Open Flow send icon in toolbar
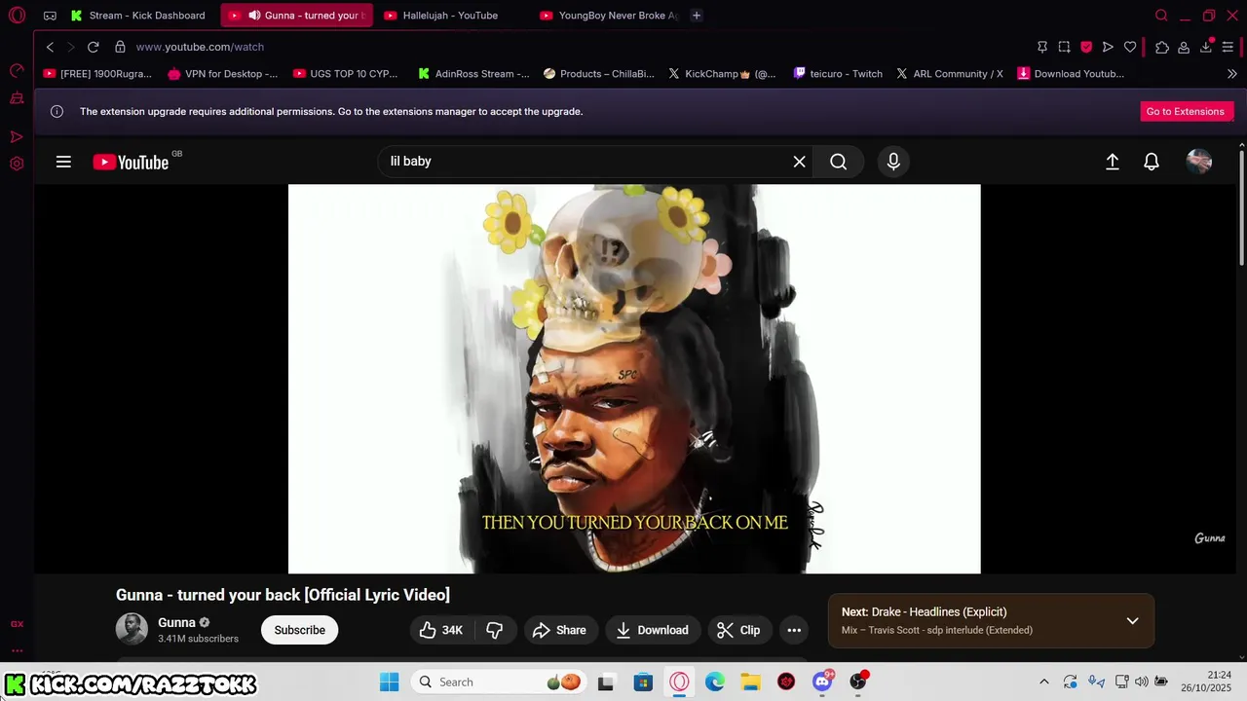This screenshot has width=1247, height=701. pyautogui.click(x=1108, y=47)
